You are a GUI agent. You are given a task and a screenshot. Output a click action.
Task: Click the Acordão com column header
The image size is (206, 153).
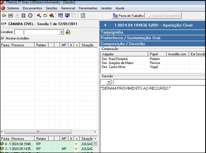point(177,54)
